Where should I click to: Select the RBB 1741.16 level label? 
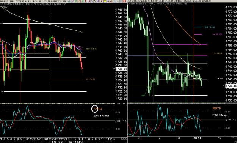click(91, 49)
